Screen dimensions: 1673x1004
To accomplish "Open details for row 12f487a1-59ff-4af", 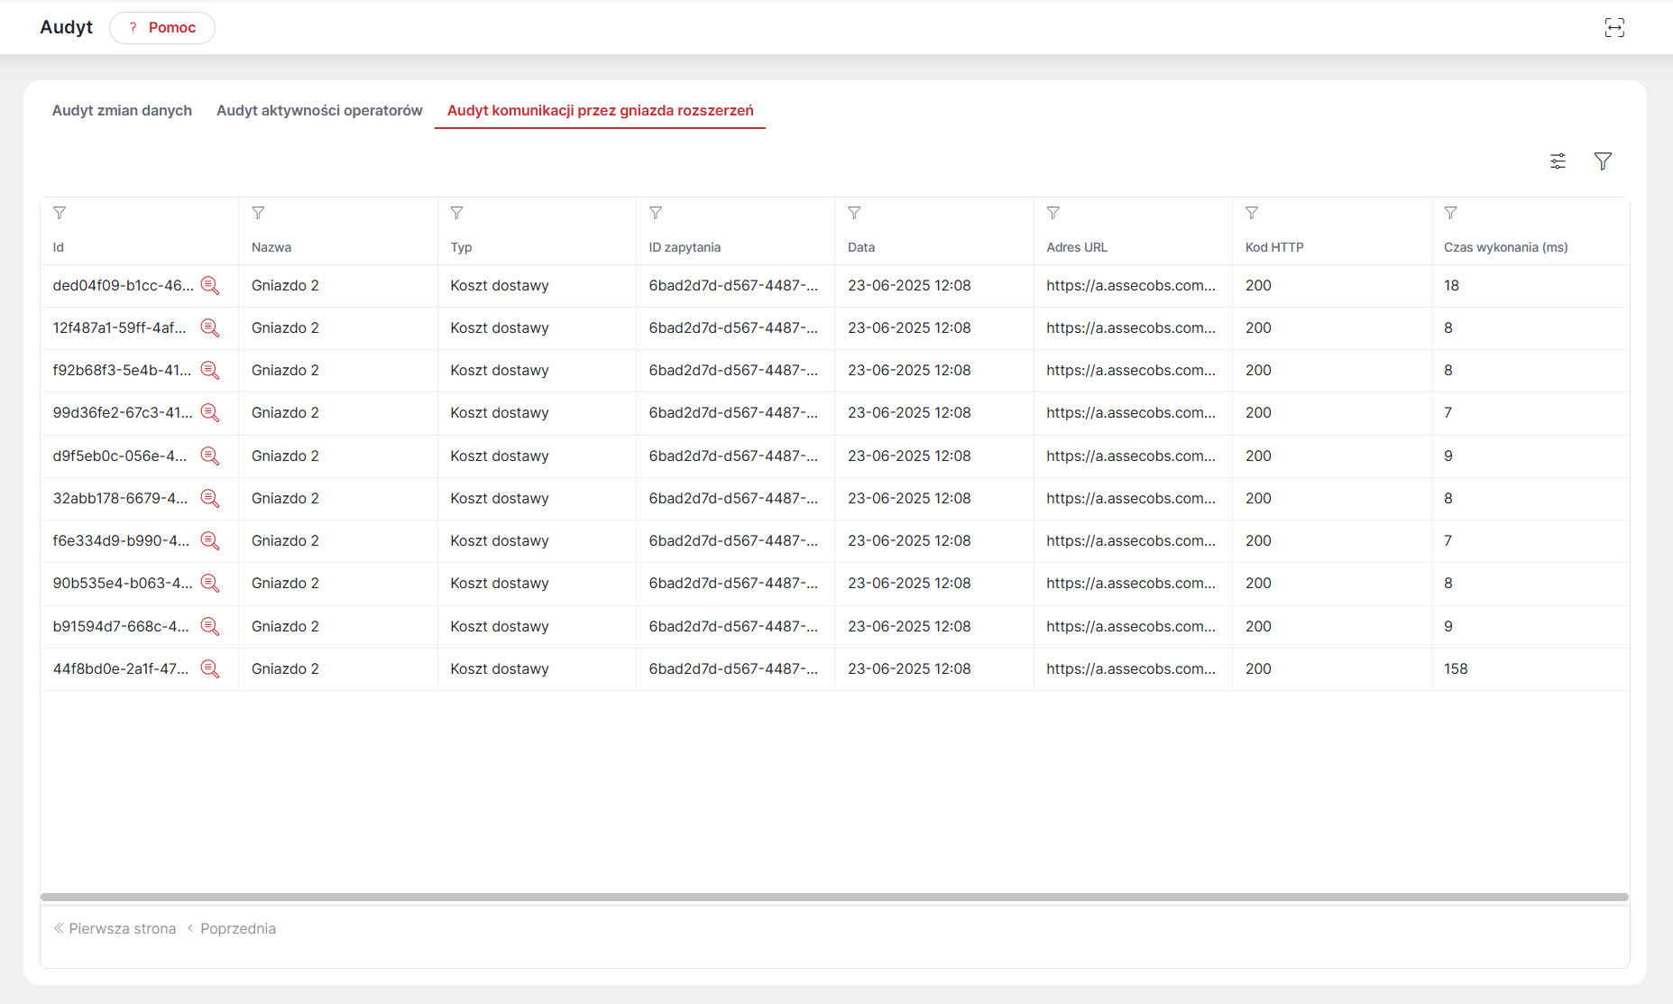I will click(x=210, y=328).
